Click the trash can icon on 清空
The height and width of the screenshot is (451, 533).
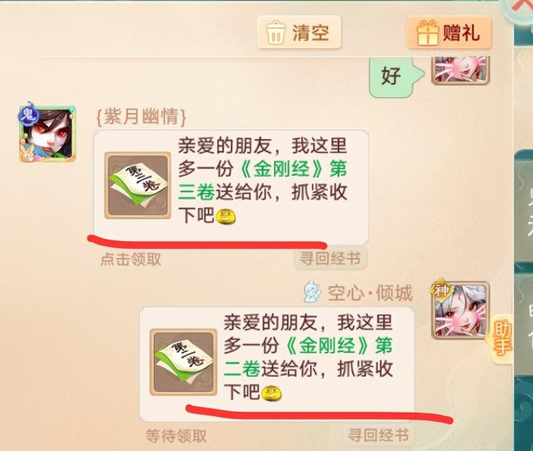coord(276,32)
